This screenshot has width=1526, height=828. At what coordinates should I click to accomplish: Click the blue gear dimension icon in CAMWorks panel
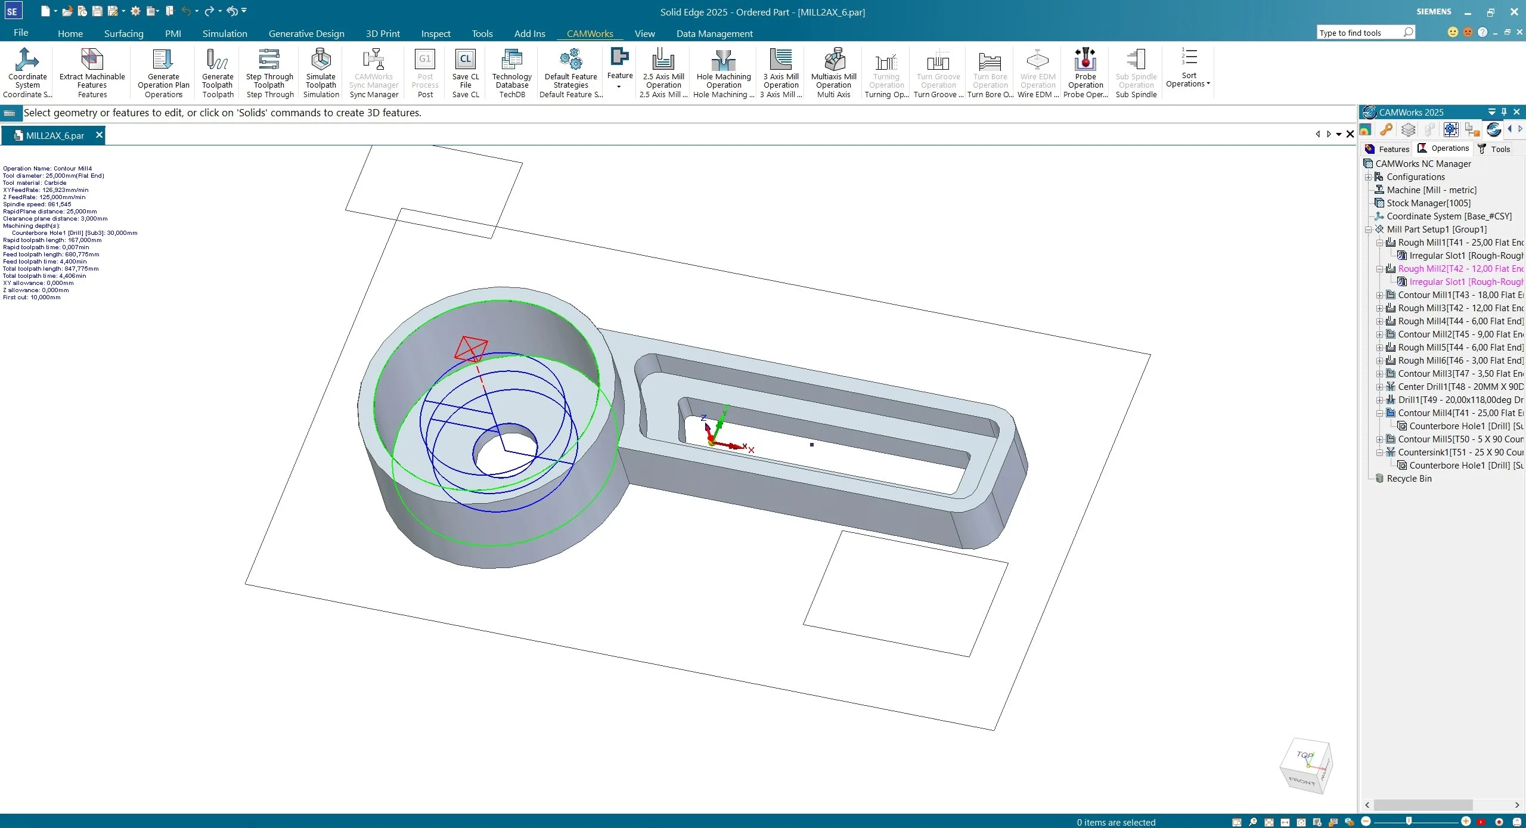(x=1451, y=129)
